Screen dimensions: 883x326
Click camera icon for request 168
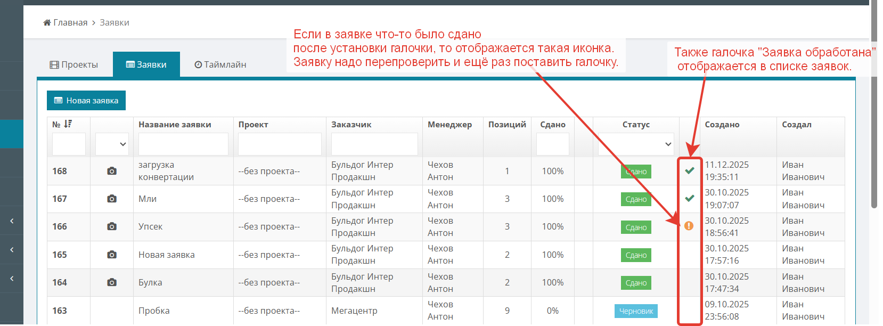[112, 171]
